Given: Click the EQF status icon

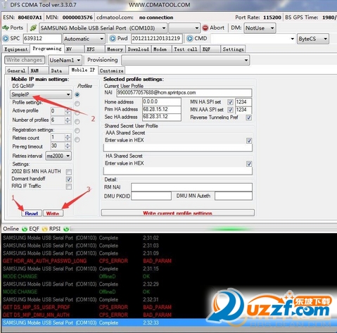Looking at the screenshot, I should point(44,229).
